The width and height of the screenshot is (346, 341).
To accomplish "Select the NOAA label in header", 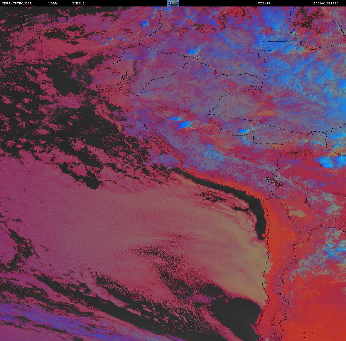I will (x=53, y=3).
